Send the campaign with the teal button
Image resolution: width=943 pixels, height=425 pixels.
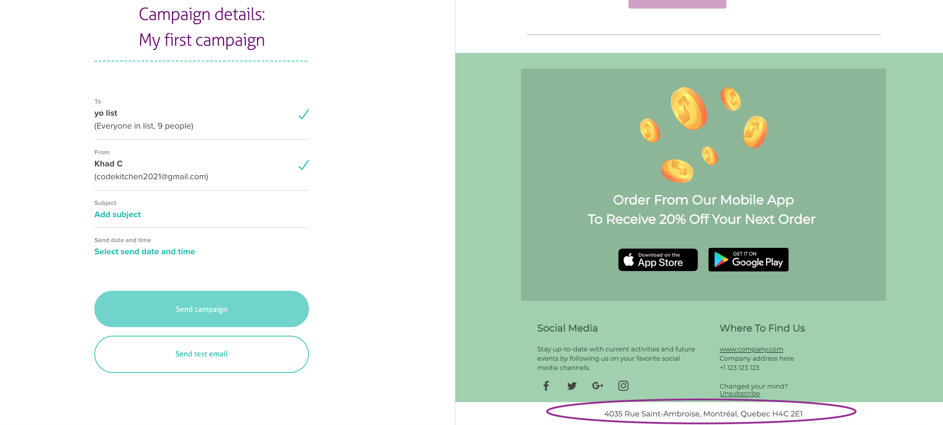point(201,309)
